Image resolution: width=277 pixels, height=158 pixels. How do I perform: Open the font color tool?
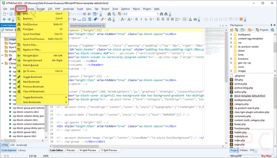[x=190, y=19]
